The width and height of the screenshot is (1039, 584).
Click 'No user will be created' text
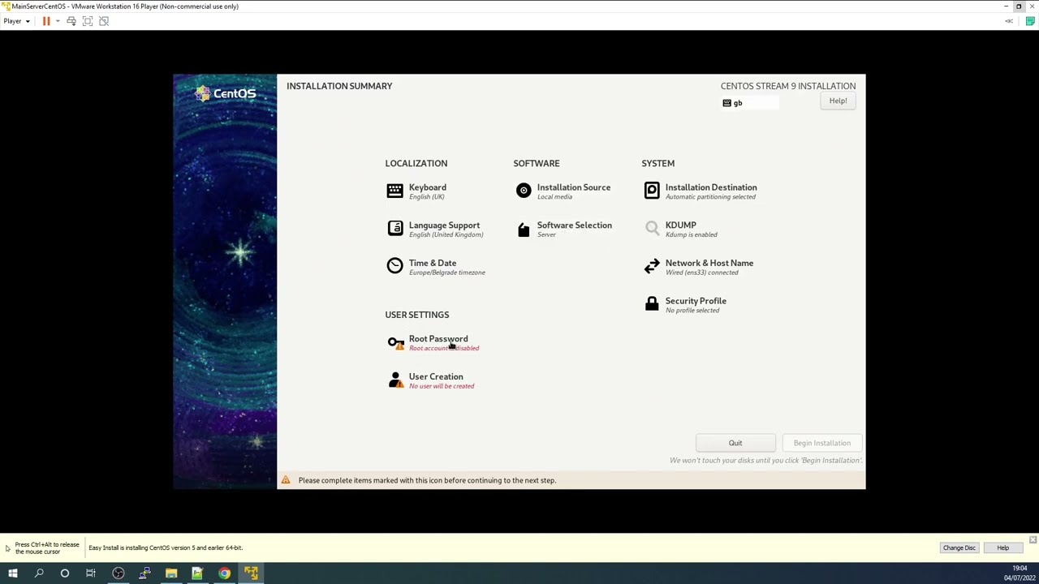442,386
